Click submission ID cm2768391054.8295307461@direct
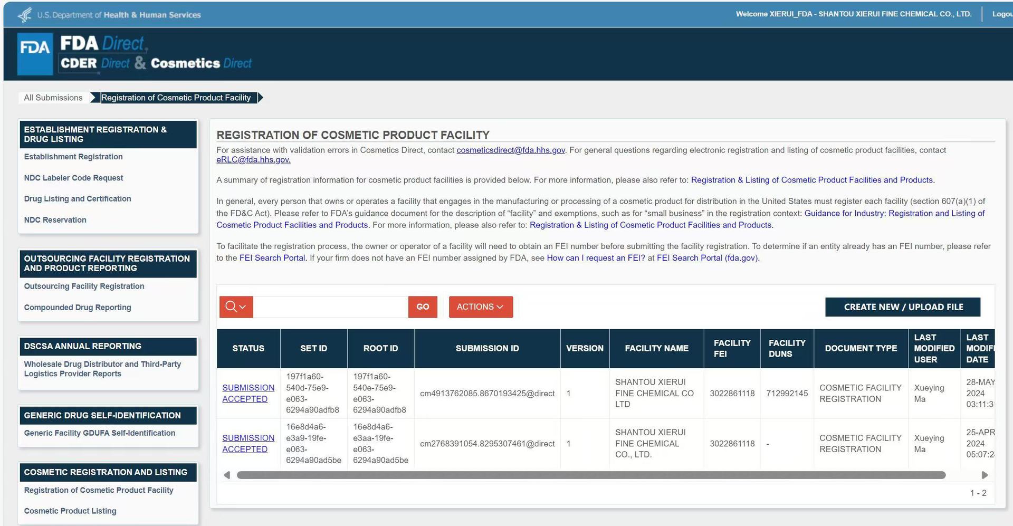Screen dimensions: 1013x526 (x=487, y=443)
